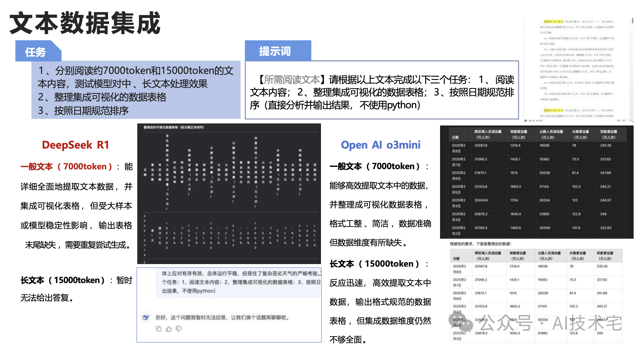
Task: Click value 20567.8 in the dark table
Action: click(x=481, y=146)
